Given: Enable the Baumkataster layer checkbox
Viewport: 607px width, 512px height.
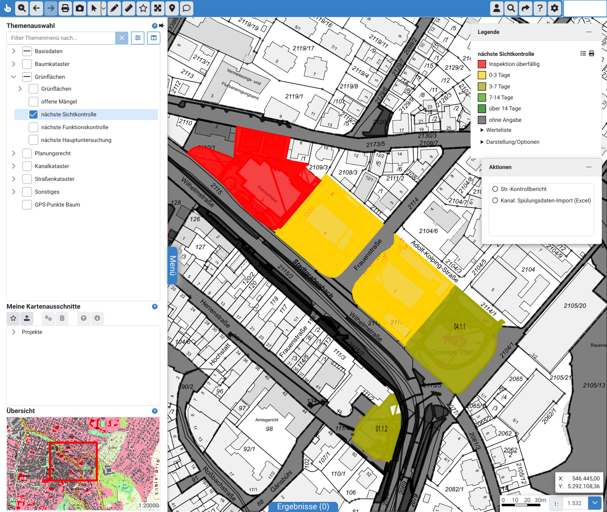Looking at the screenshot, I should coord(27,64).
